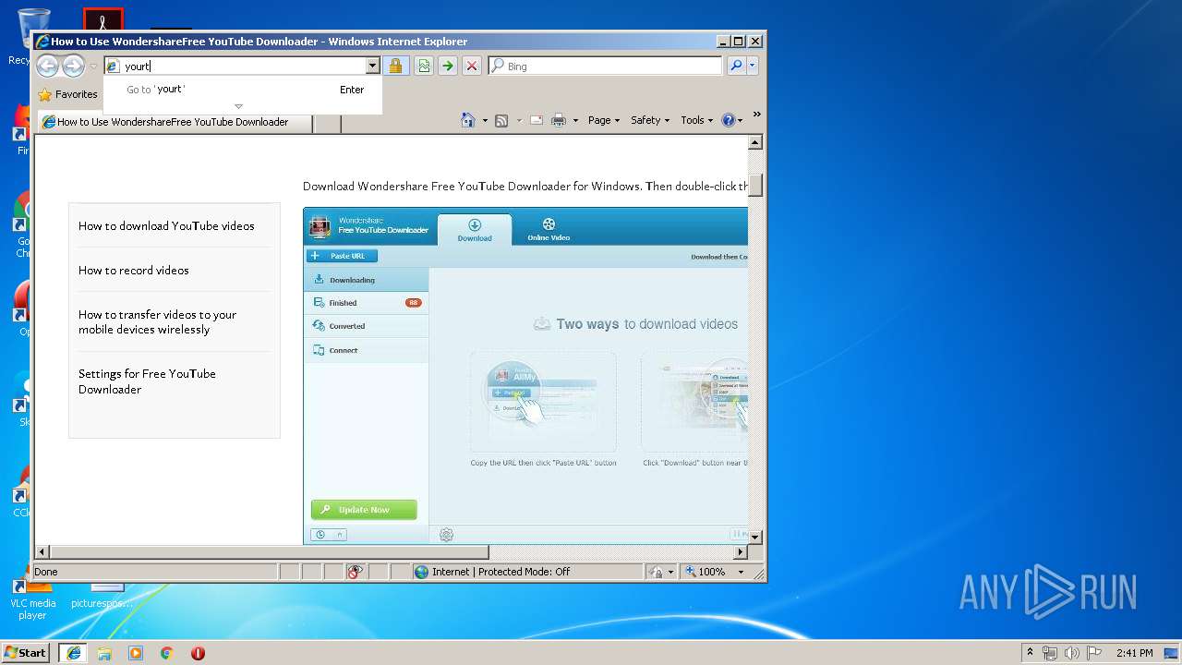The width and height of the screenshot is (1182, 665).
Task: Open Windows Media Player taskbar icon
Action: point(136,652)
